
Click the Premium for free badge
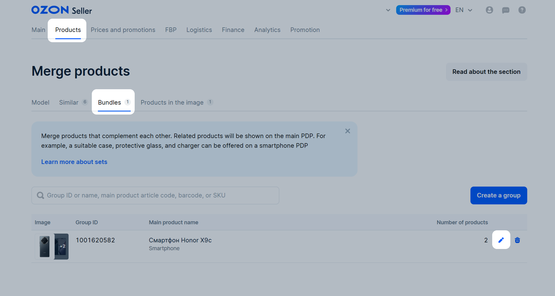(423, 10)
